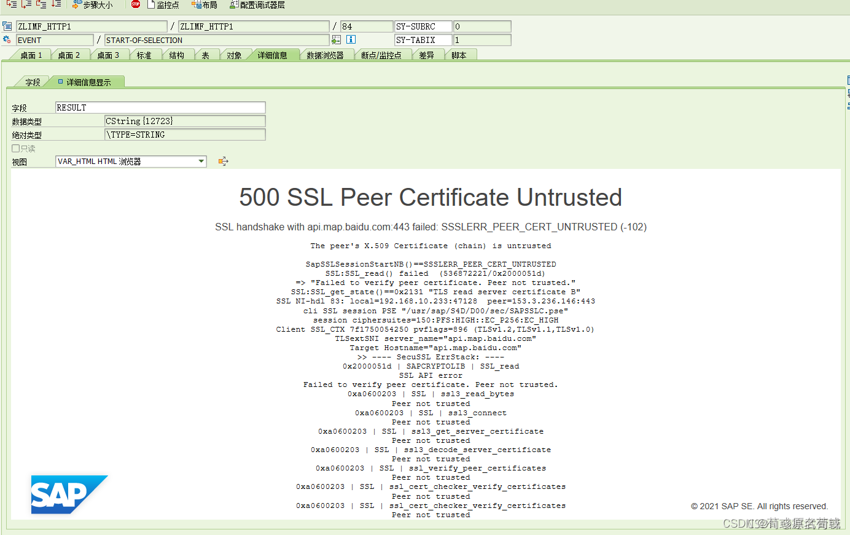
Task: Click the export icon beside the view dropdown
Action: coord(223,162)
